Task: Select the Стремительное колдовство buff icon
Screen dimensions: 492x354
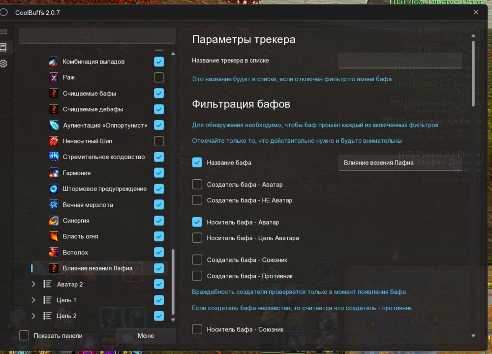Action: click(54, 157)
